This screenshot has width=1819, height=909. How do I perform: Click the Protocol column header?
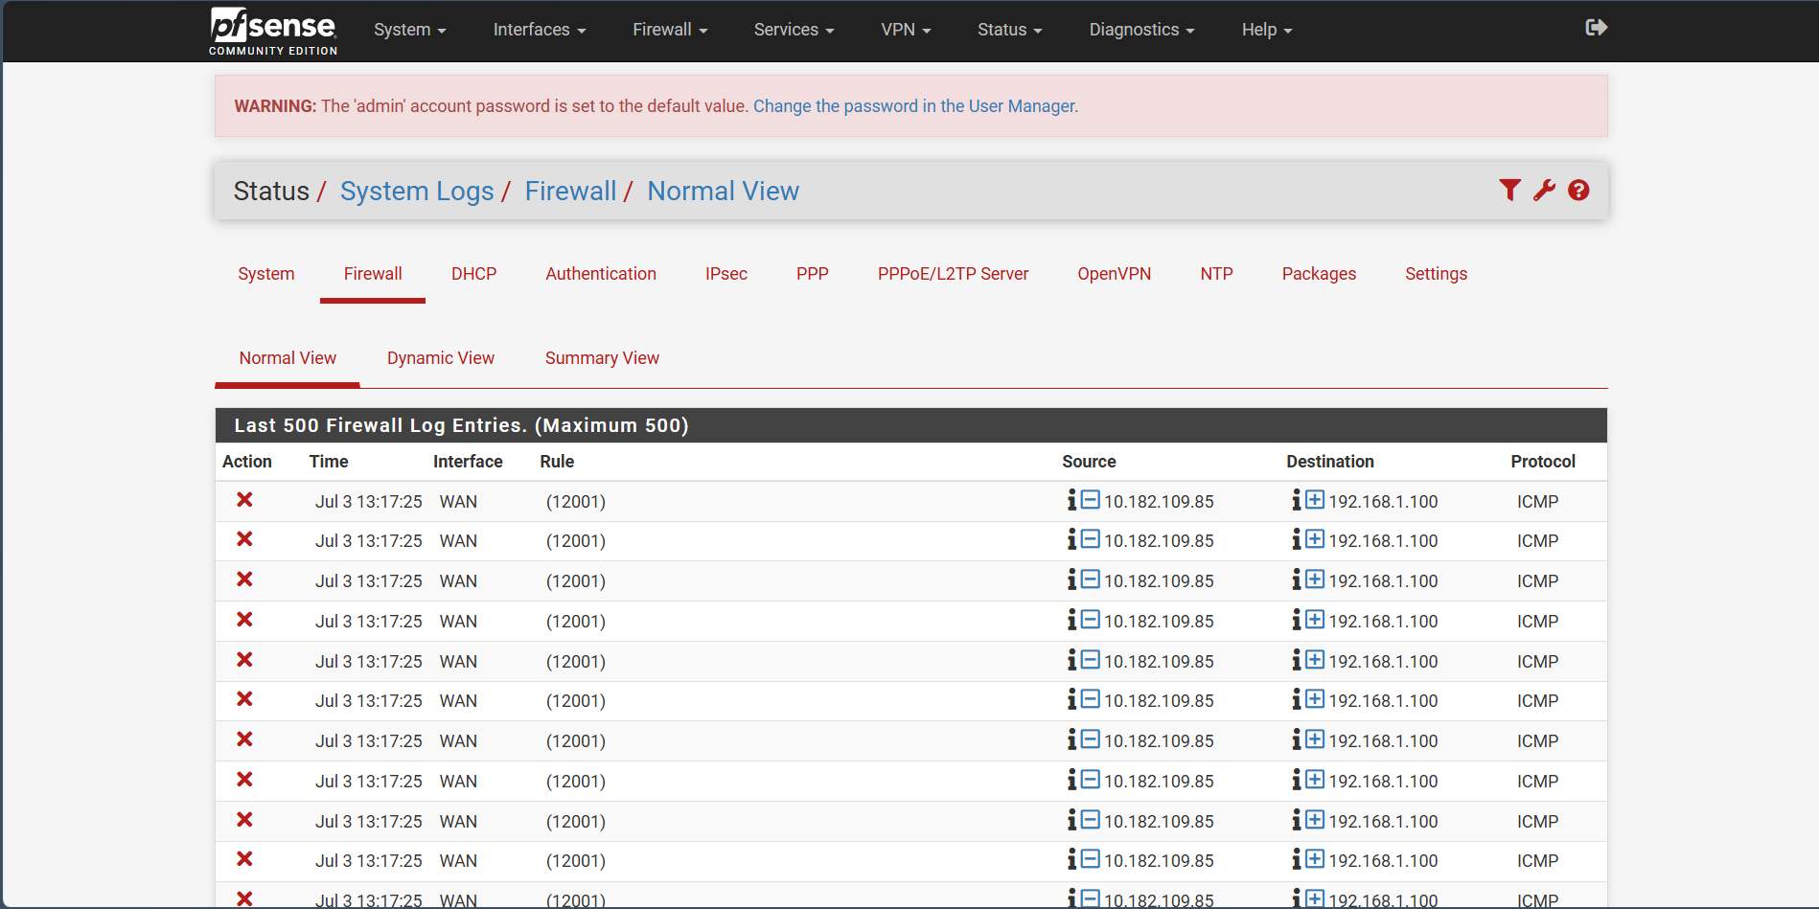point(1543,462)
